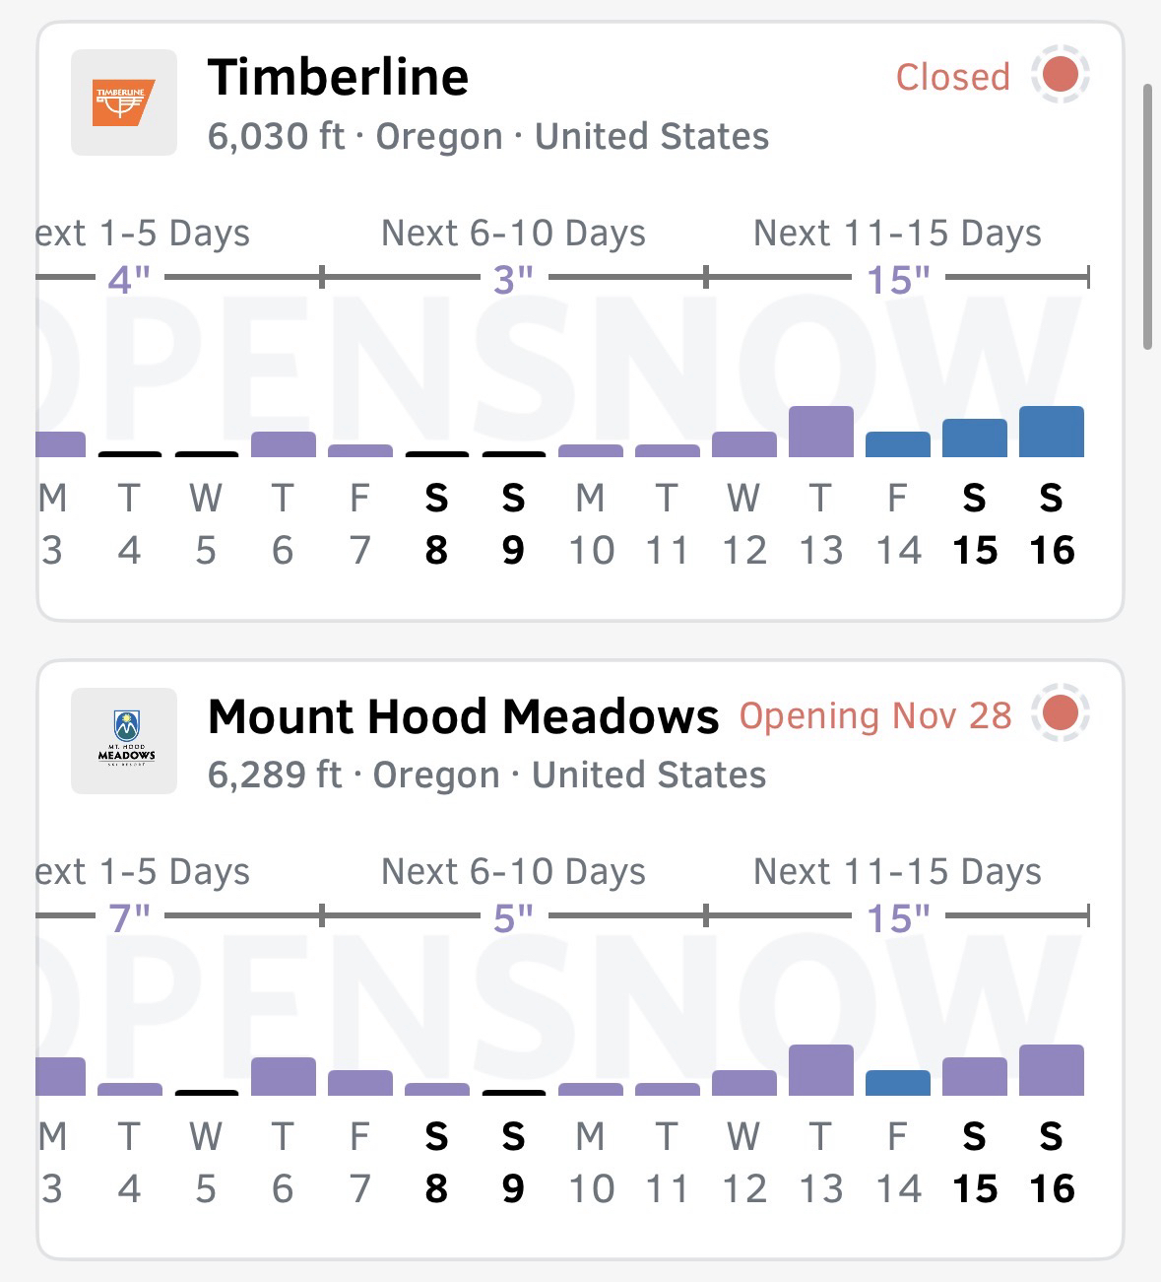The width and height of the screenshot is (1161, 1282).
Task: Select Saturday 8 in Timberline's forecast
Action: click(x=436, y=523)
